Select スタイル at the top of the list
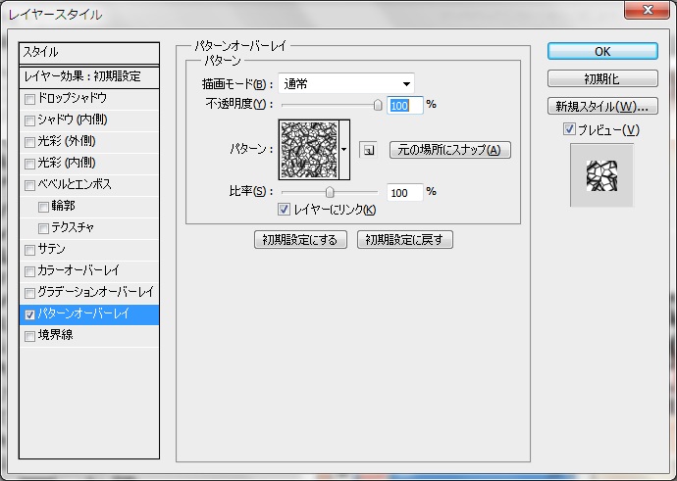Viewport: 677px width, 481px height. pos(89,53)
